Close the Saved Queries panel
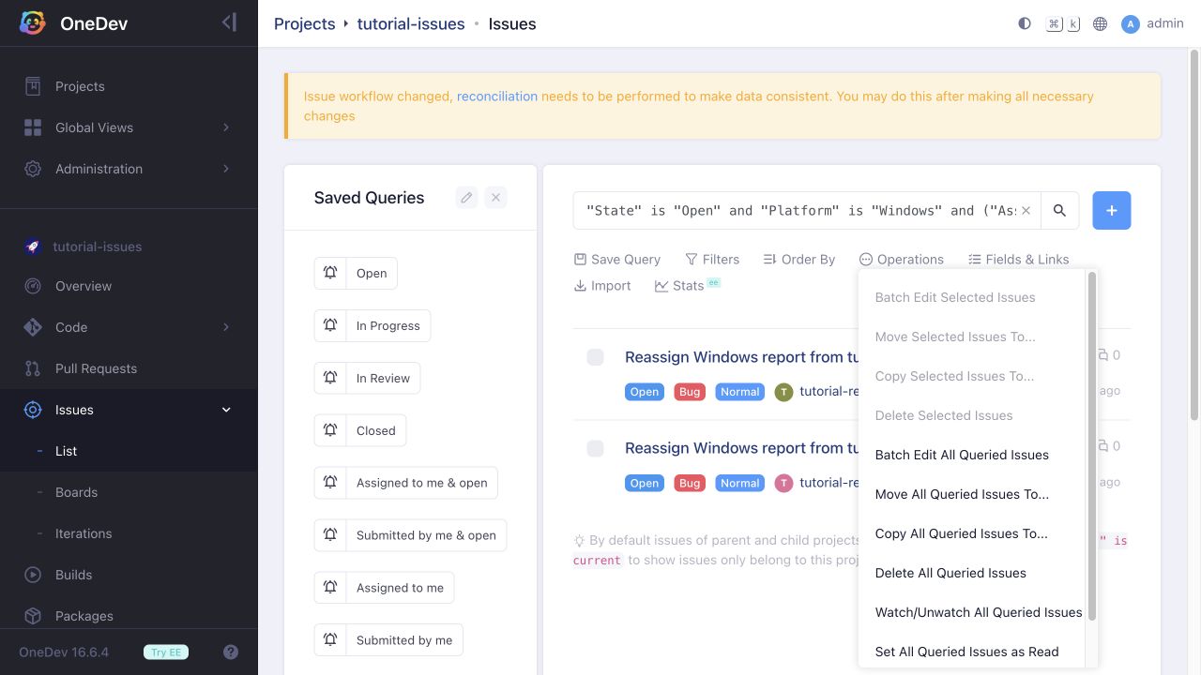 pyautogui.click(x=496, y=197)
